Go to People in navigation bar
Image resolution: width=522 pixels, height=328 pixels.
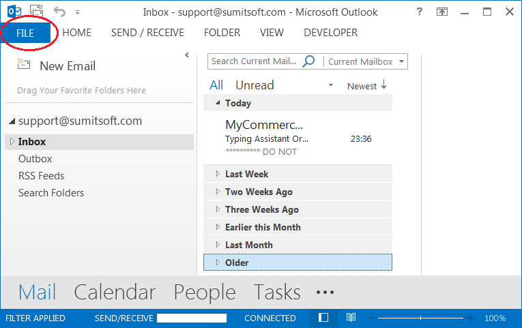[205, 292]
